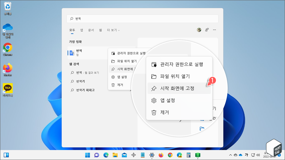Click the user profile avatar in search panel
Image resolution: width=285 pixels, height=160 pixels.
pos(199,30)
